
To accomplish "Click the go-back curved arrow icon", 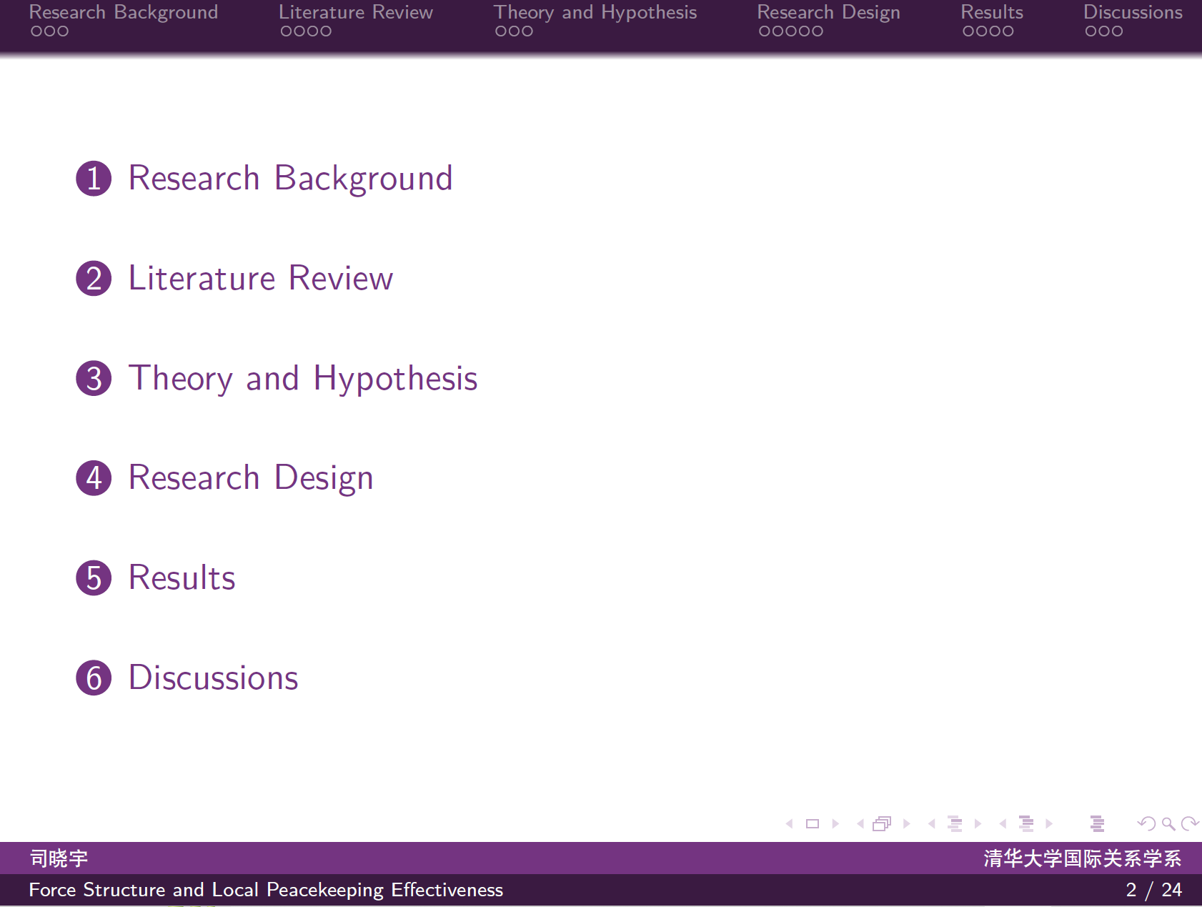I will click(1146, 824).
